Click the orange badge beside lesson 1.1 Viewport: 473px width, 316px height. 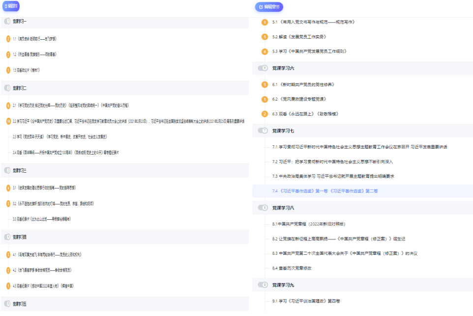click(x=8, y=38)
